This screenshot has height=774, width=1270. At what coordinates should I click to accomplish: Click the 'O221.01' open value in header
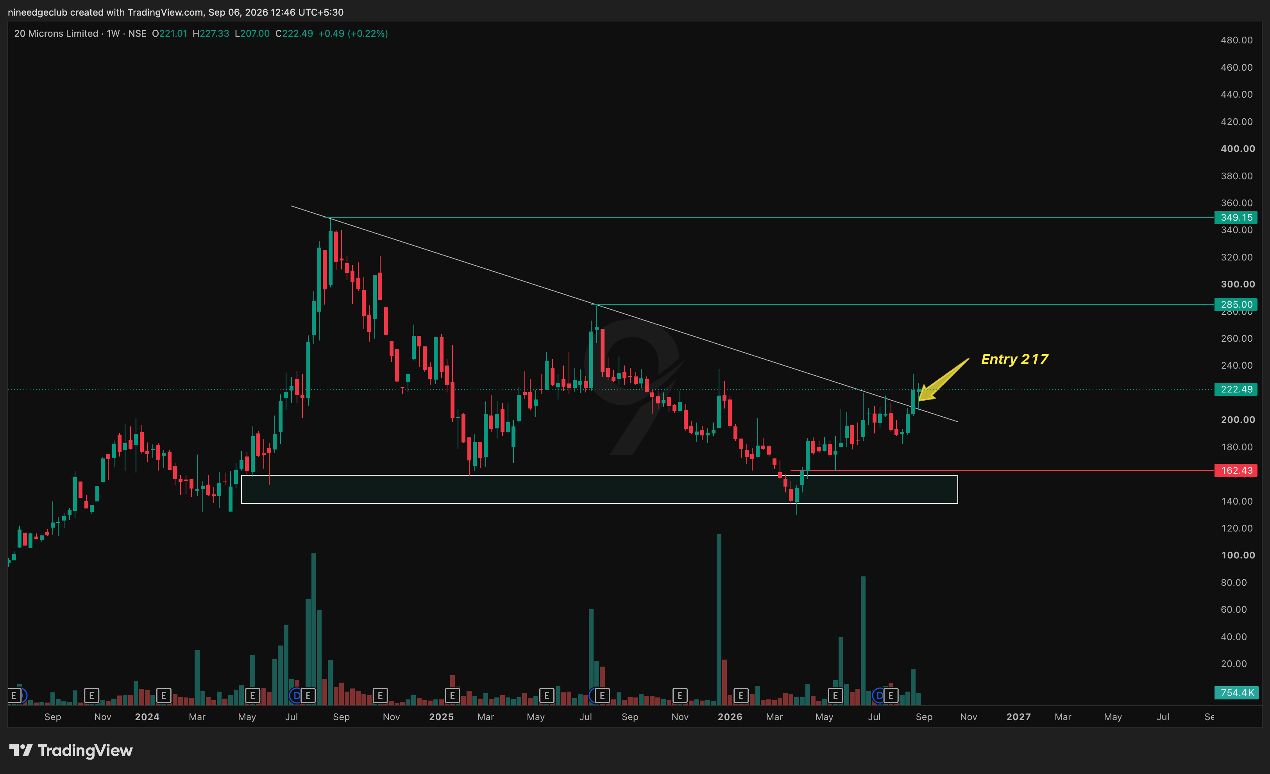pos(170,34)
